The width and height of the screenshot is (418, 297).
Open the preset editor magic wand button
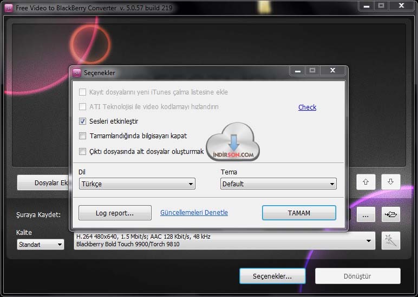391,241
